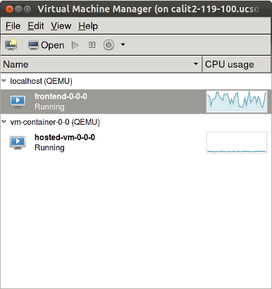This screenshot has height=289, width=272.
Task: Open the Edit menu
Action: tap(36, 26)
